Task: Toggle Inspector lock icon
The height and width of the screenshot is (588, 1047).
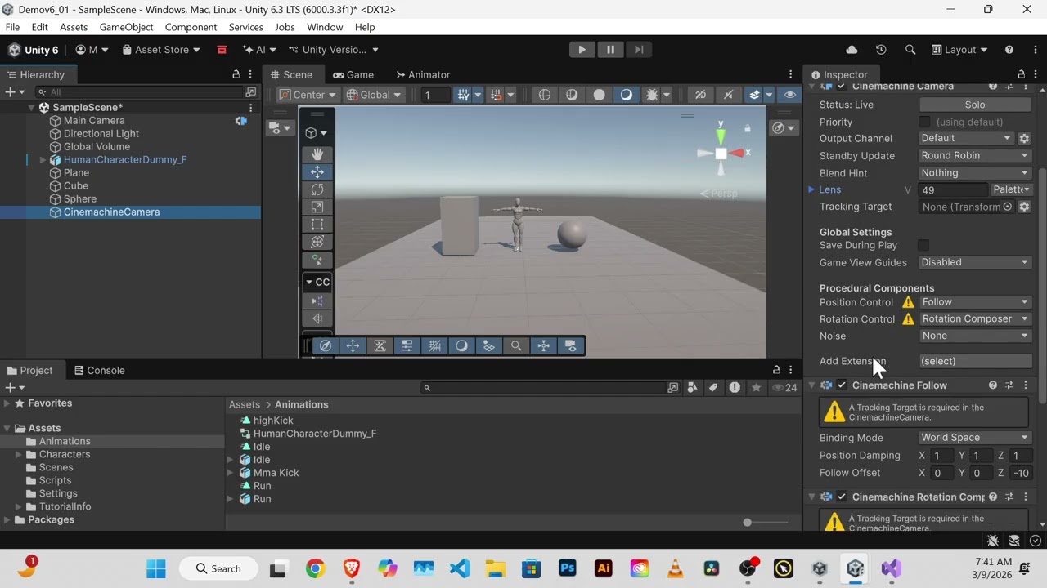Action: click(x=1021, y=74)
